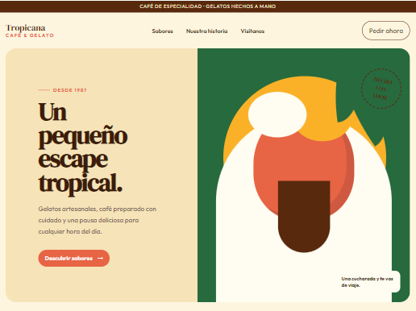This screenshot has height=311, width=416.
Task: Go to the Sabores menu item
Action: 162,31
